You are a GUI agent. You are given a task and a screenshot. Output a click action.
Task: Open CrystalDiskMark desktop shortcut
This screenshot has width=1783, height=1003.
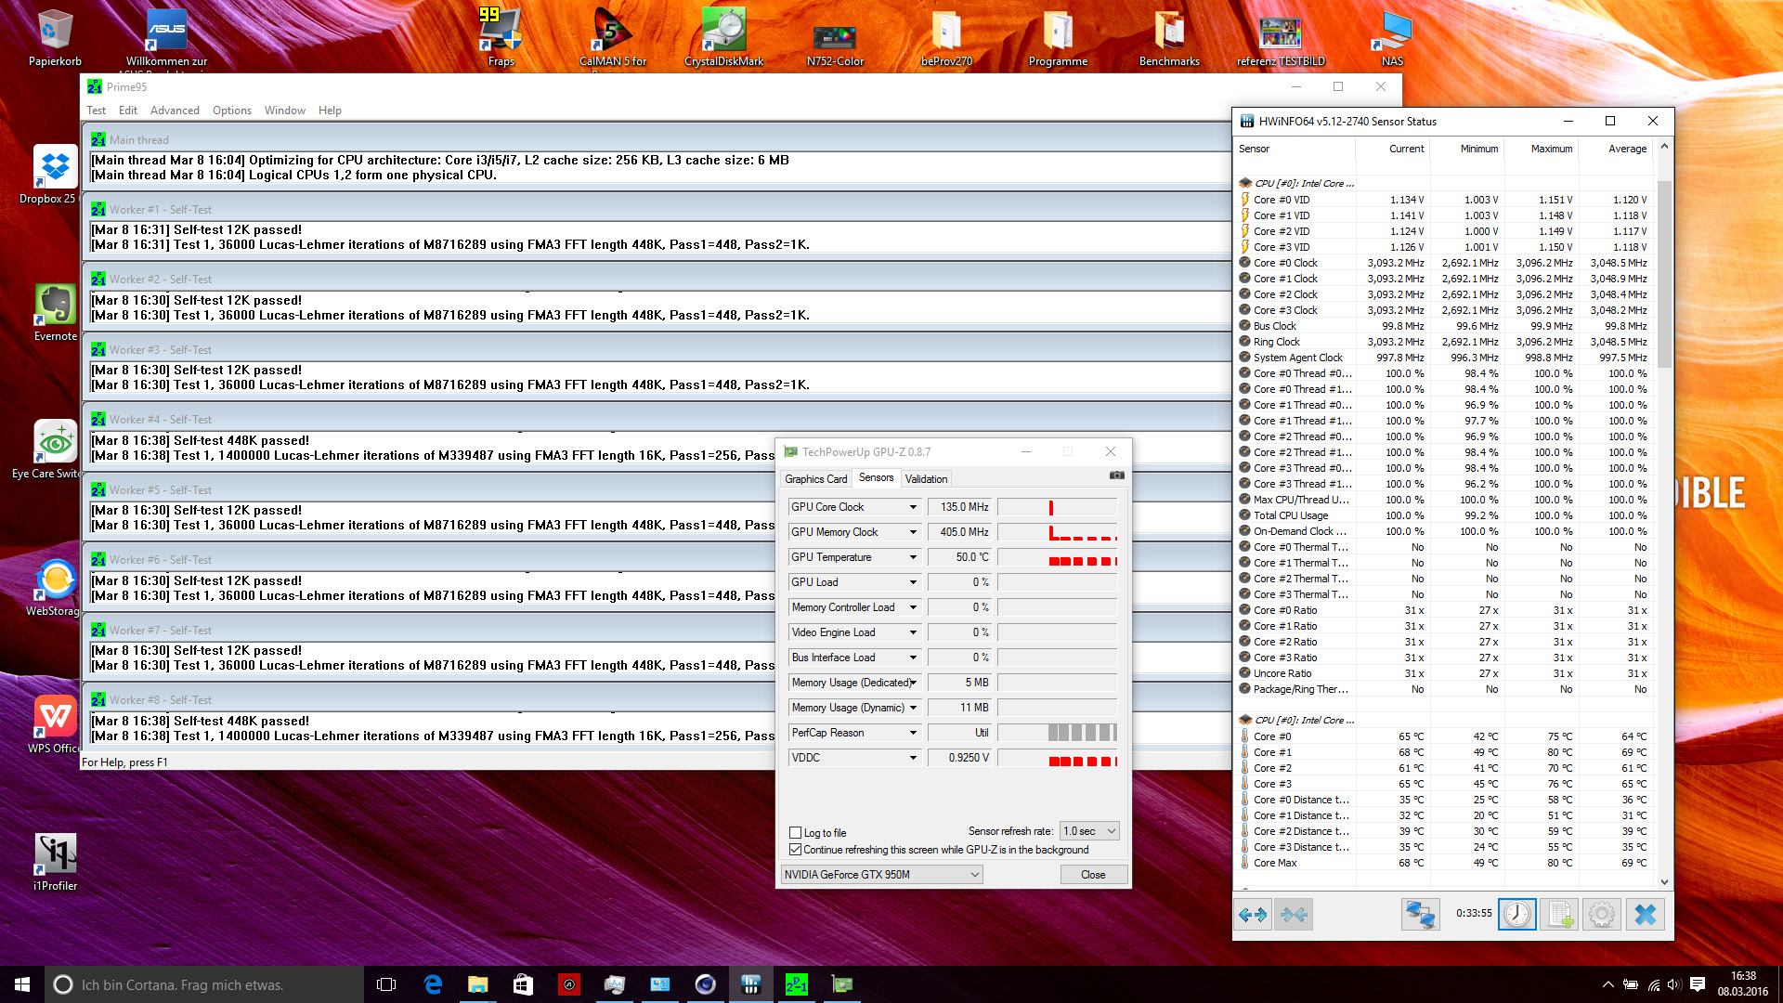tap(723, 37)
